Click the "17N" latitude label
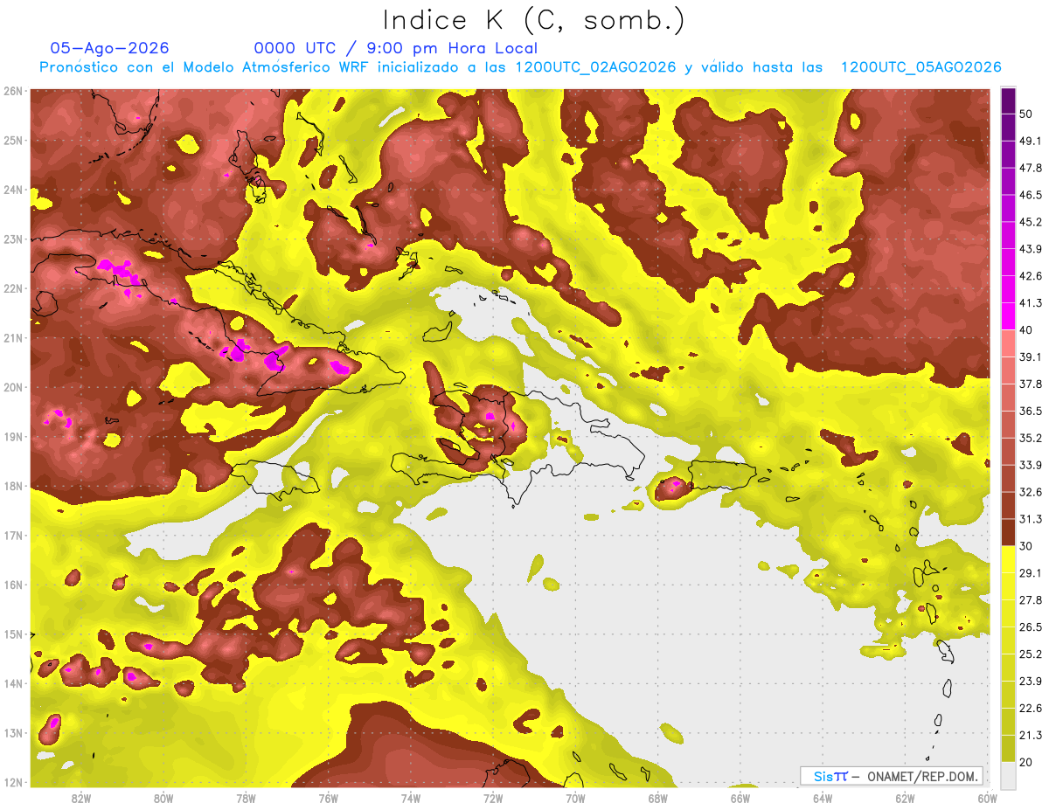Image resolution: width=1049 pixels, height=810 pixels. pyautogui.click(x=13, y=536)
